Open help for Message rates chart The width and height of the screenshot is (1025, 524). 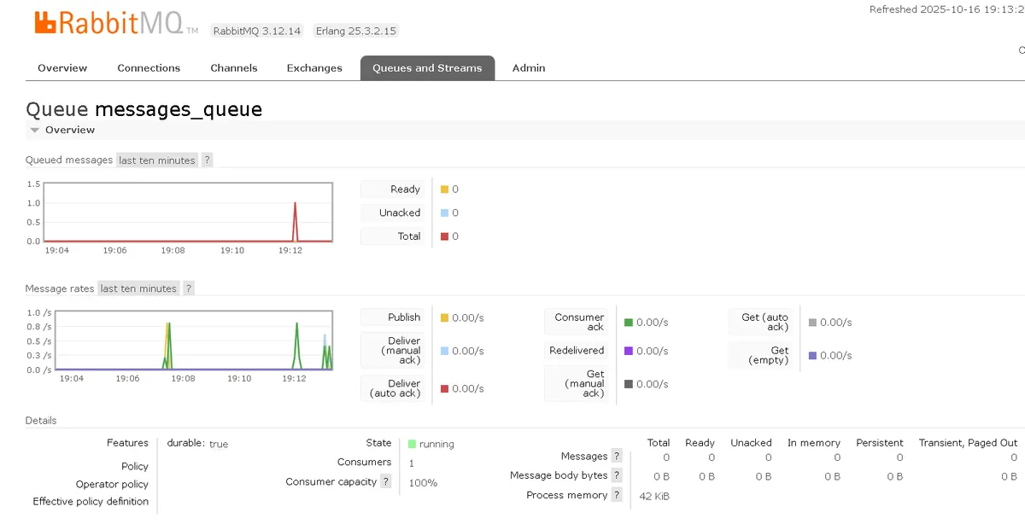[189, 288]
